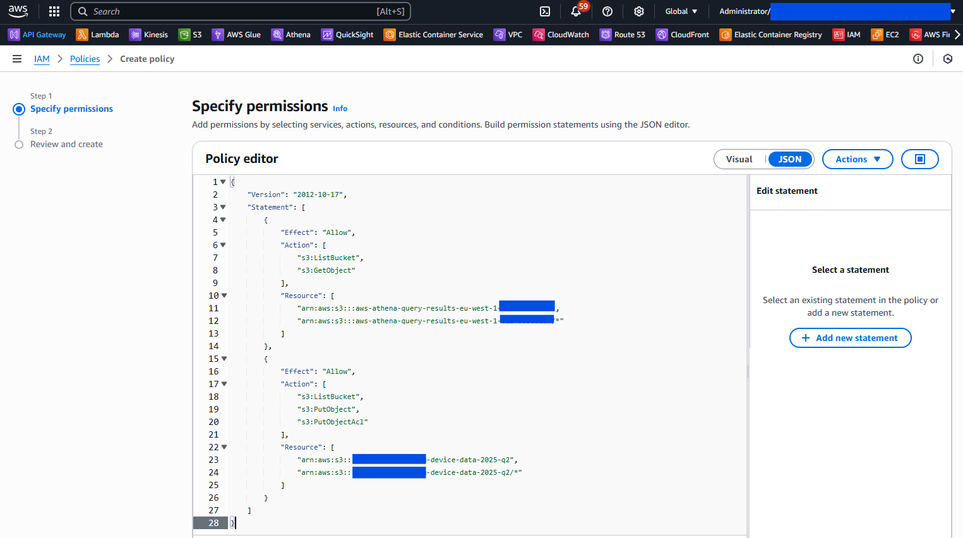The width and height of the screenshot is (963, 538).
Task: Click the AWS logo home icon
Action: coord(18,11)
